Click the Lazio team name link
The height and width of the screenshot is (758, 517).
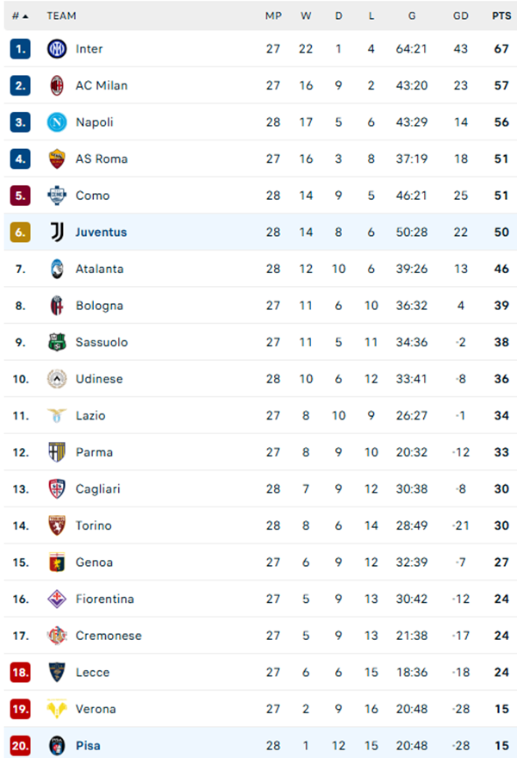pos(91,415)
